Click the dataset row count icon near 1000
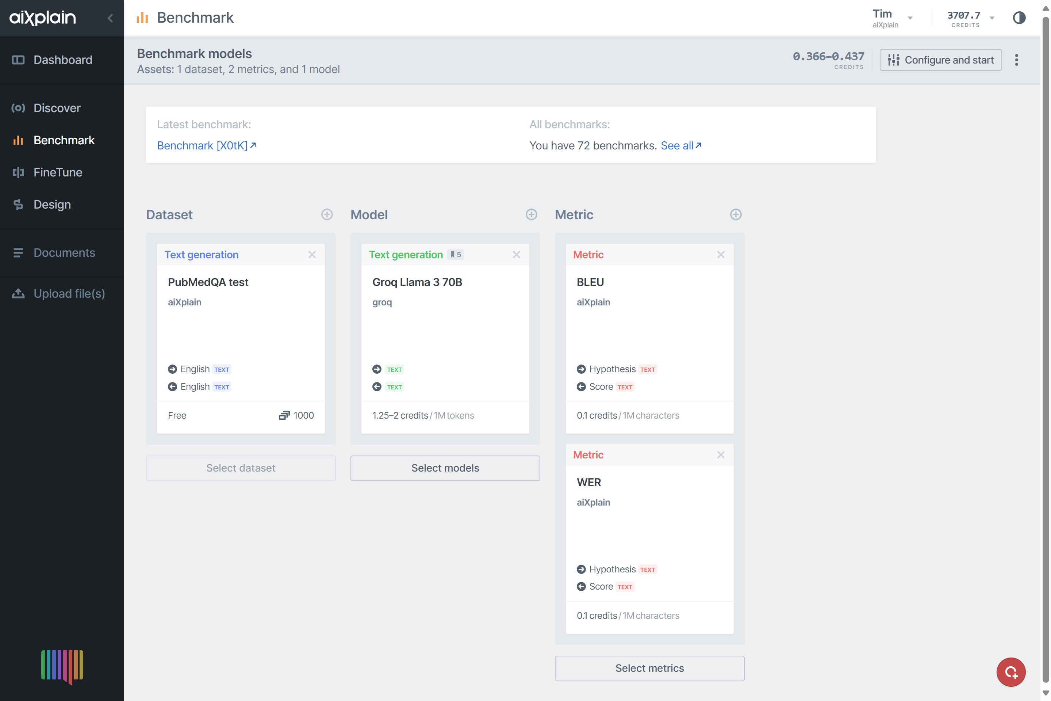 (284, 415)
